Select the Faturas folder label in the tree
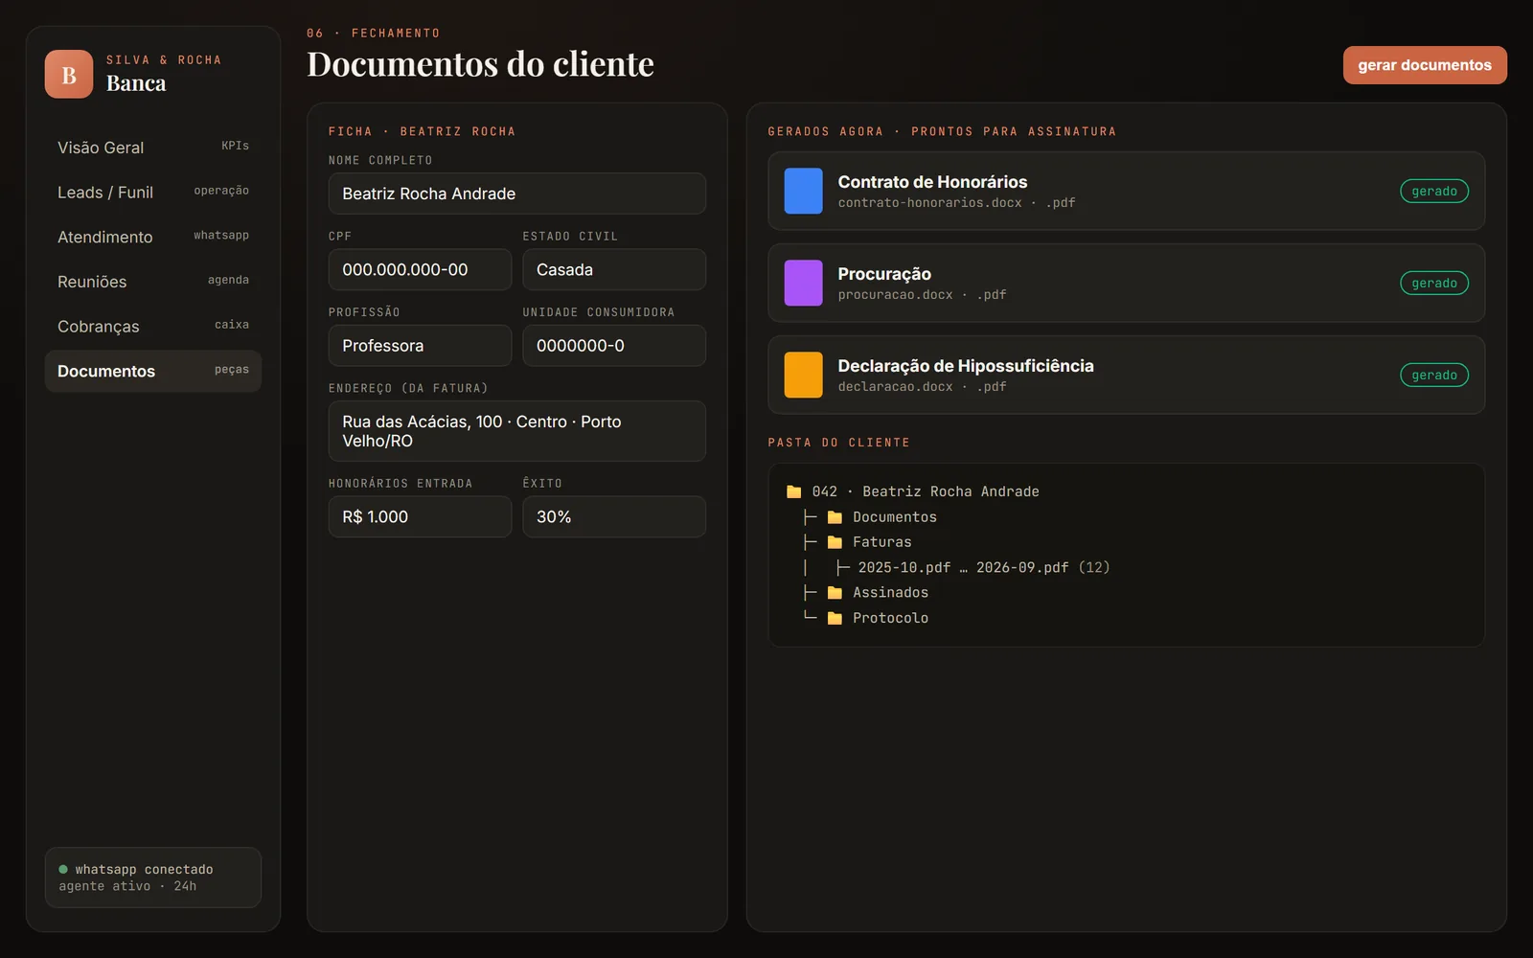The image size is (1533, 958). 882,542
